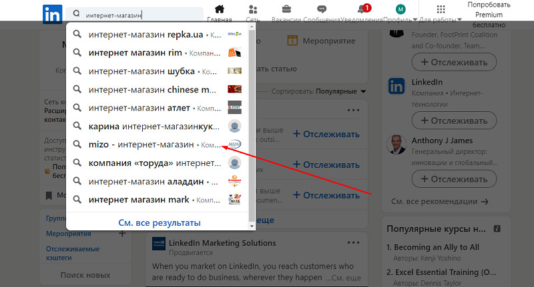Select suggestion интернет-магазин repka.ua
This screenshot has height=287, width=534.
[x=158, y=35]
